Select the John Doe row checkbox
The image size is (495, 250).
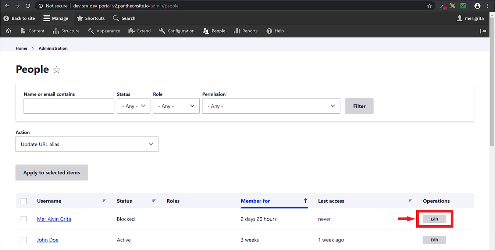(x=24, y=240)
